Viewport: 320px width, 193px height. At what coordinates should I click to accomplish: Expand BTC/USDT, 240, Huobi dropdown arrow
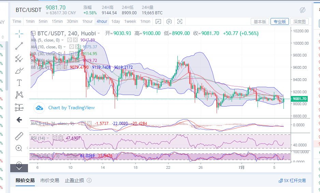[99, 33]
